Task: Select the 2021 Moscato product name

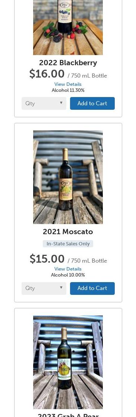Action: coord(68,232)
